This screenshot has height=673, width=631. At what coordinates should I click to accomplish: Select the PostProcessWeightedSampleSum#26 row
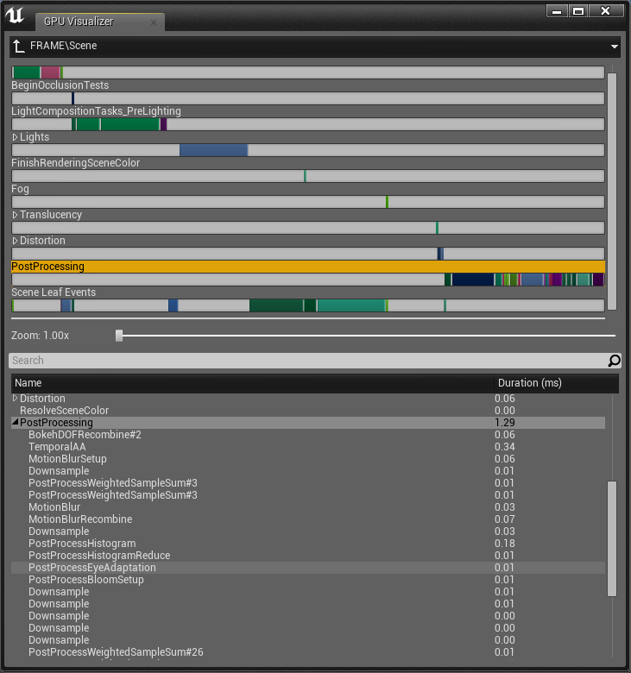click(x=308, y=652)
